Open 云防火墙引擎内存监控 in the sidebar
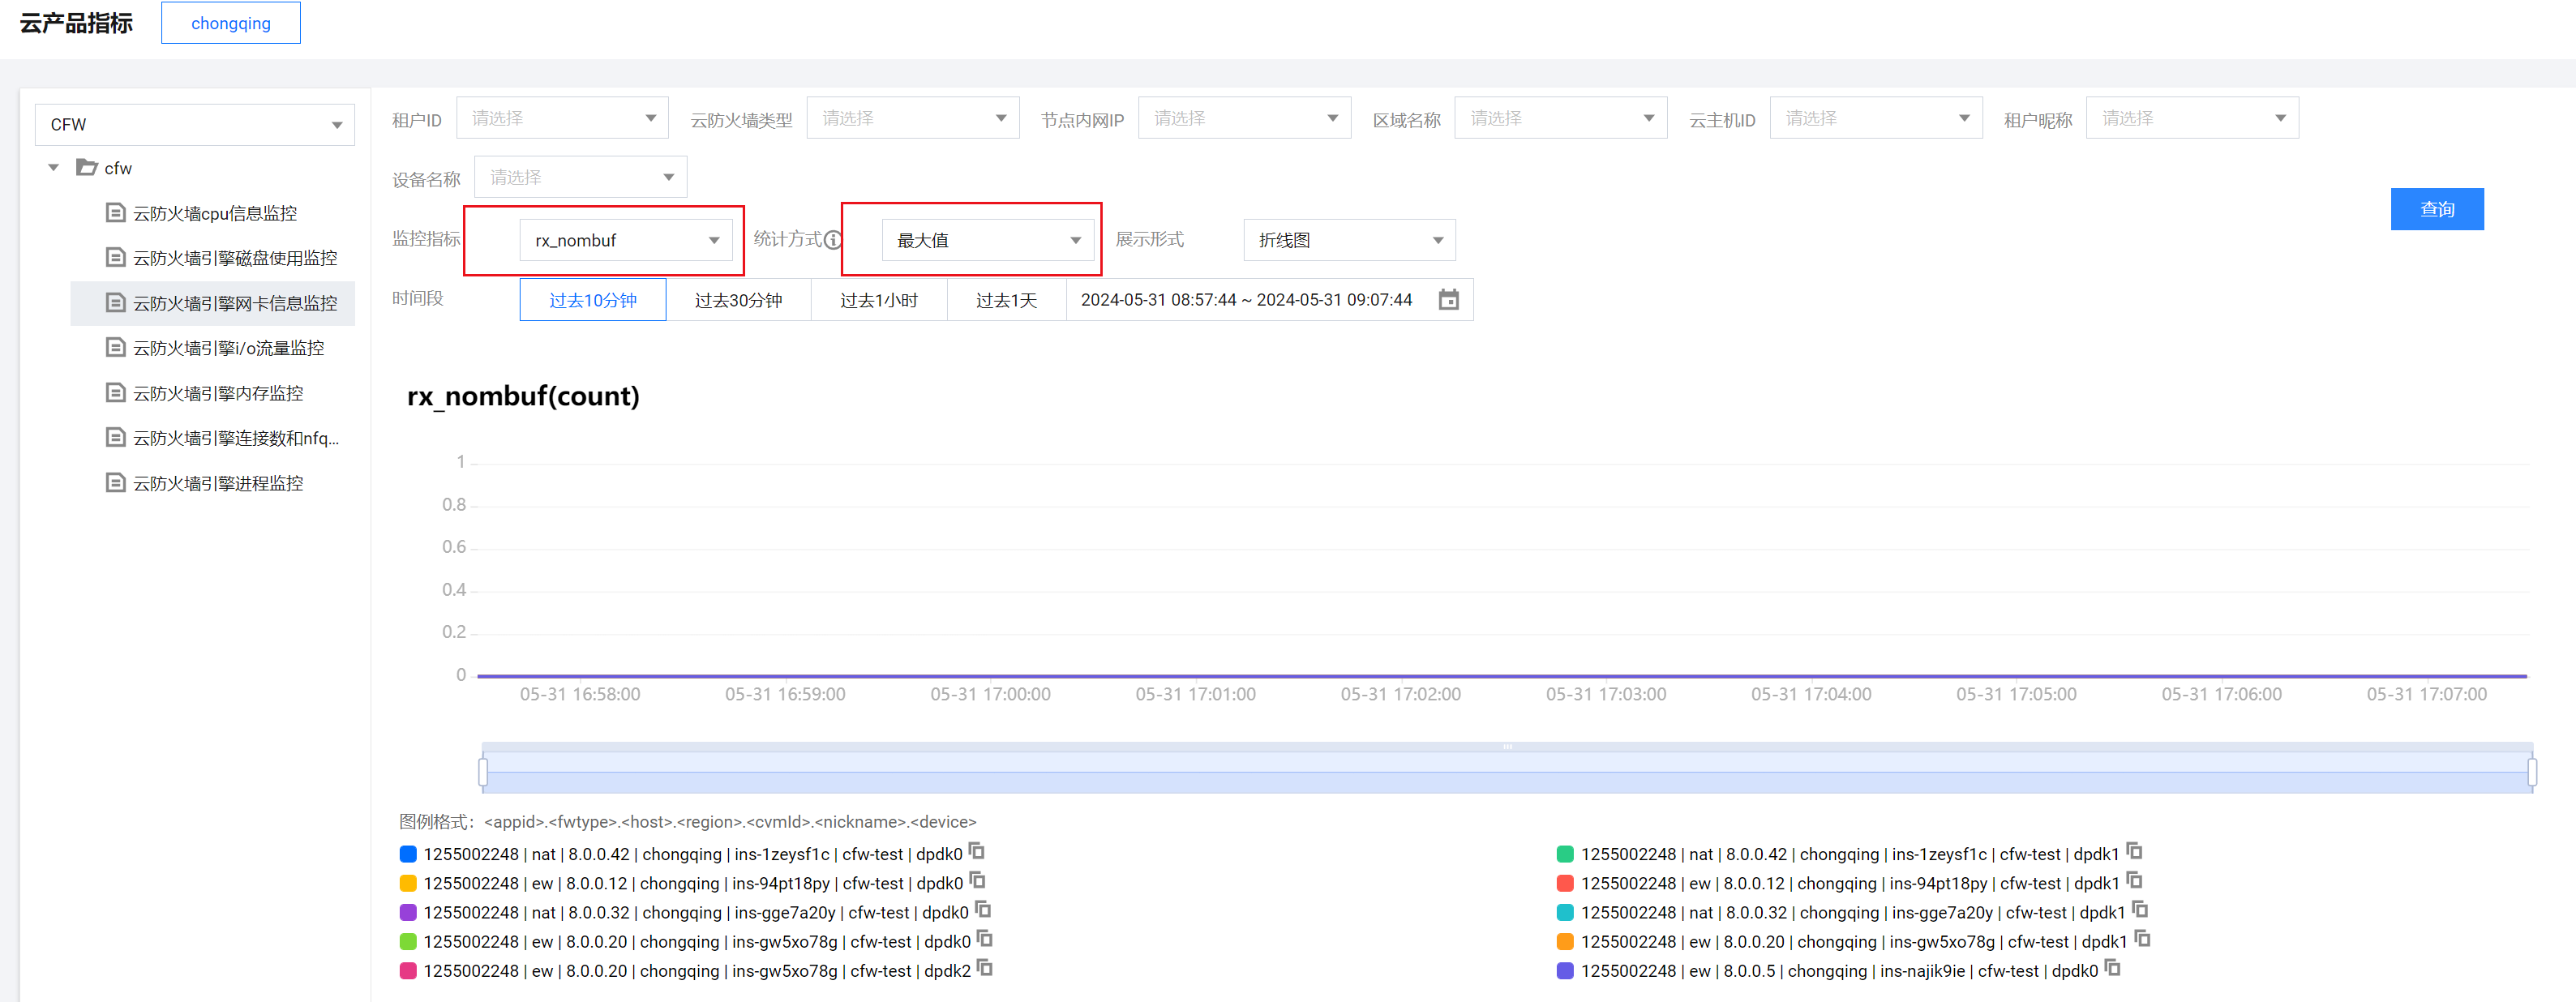The image size is (2576, 1002). [x=218, y=393]
